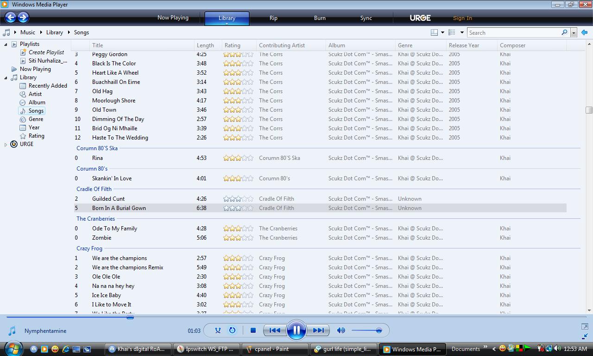Click the Sign In link

pos(462,18)
